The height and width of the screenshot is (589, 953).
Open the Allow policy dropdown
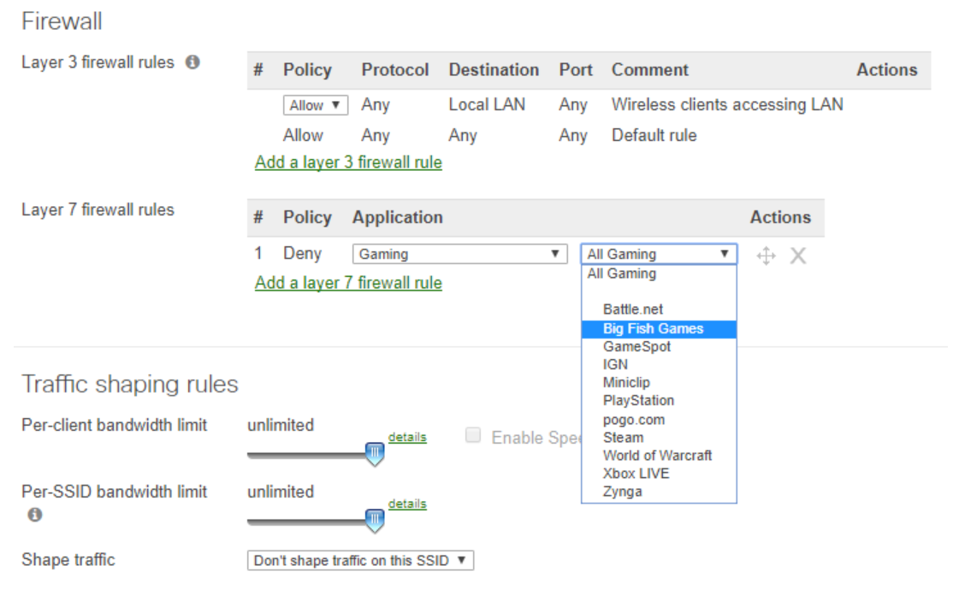[315, 104]
